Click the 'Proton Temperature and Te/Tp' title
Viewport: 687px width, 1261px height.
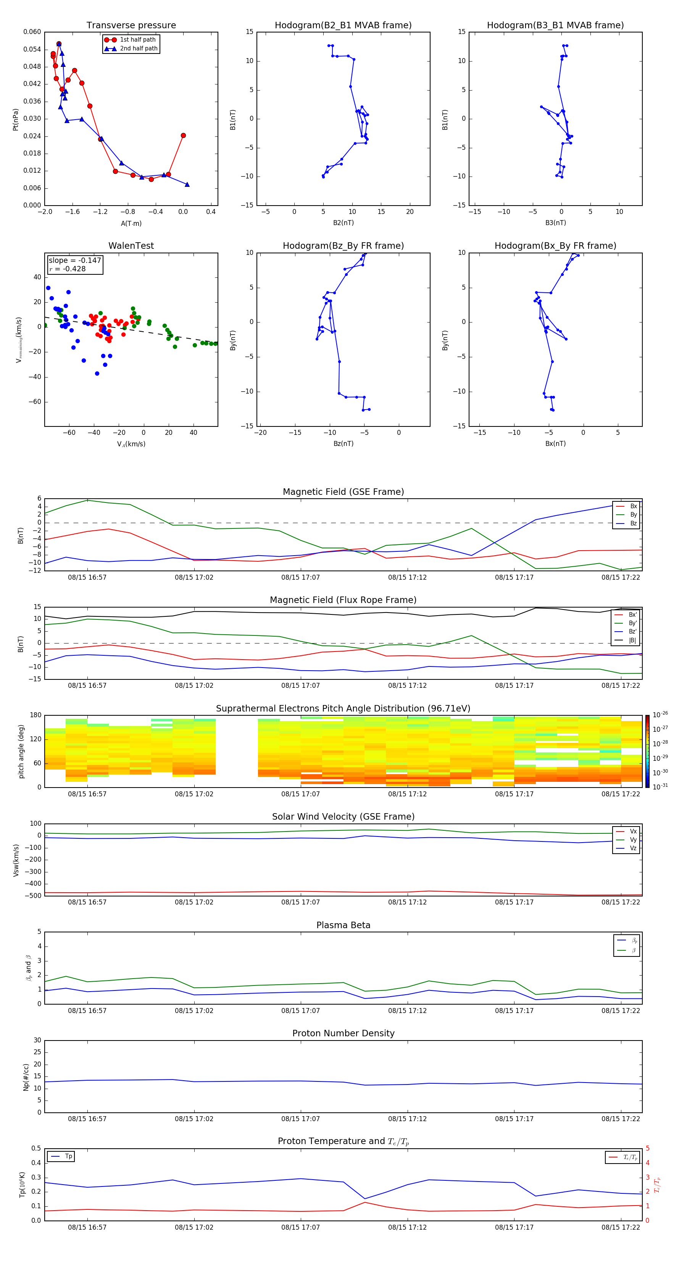click(343, 1141)
